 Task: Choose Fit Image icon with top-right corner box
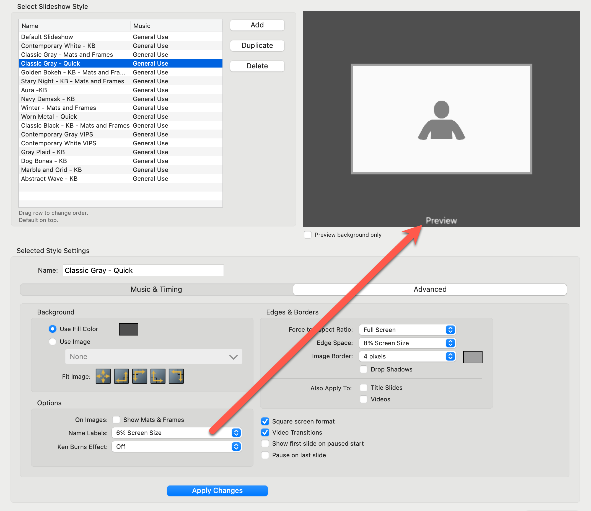click(176, 376)
